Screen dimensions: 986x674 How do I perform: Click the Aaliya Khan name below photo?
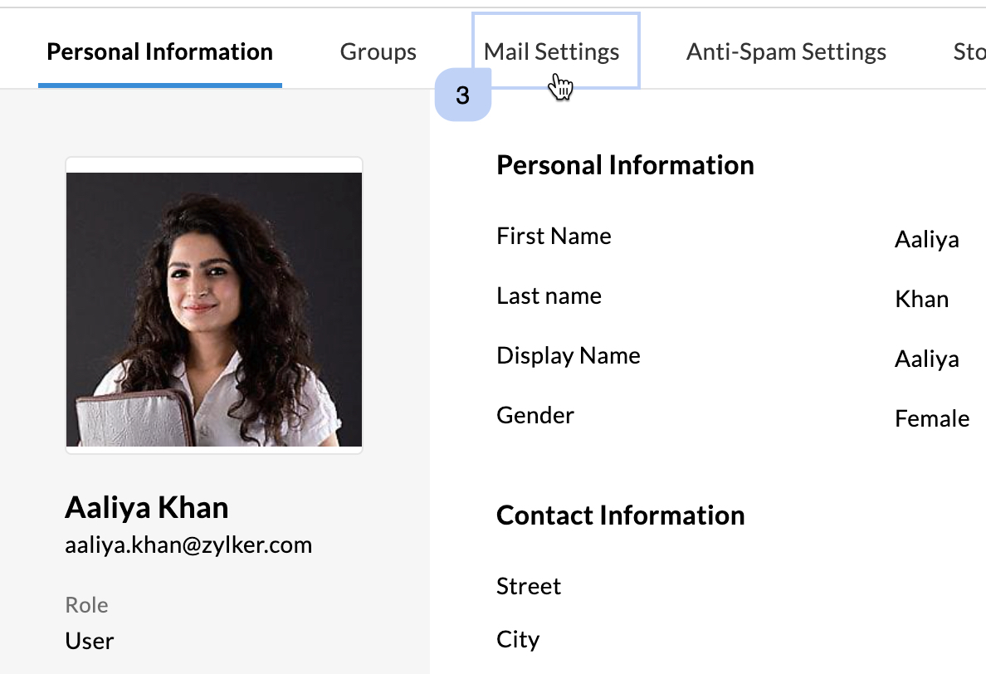[x=147, y=507]
